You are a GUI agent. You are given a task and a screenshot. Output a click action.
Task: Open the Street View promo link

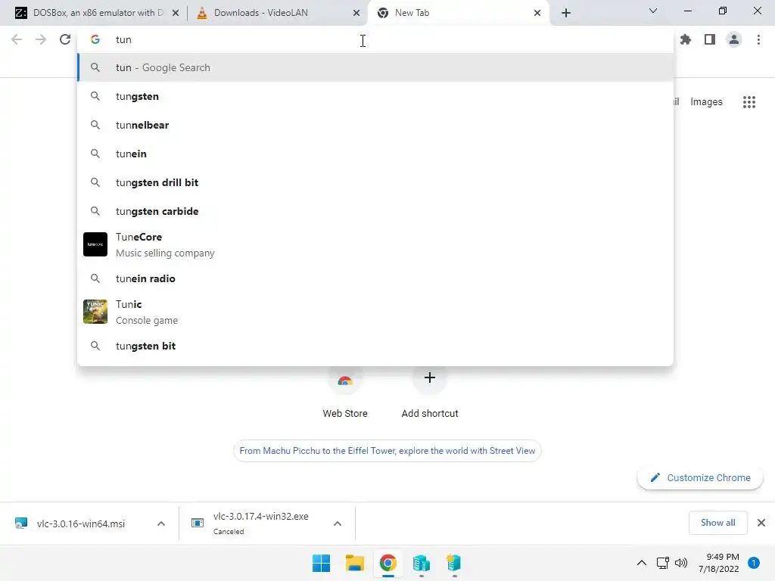387,451
